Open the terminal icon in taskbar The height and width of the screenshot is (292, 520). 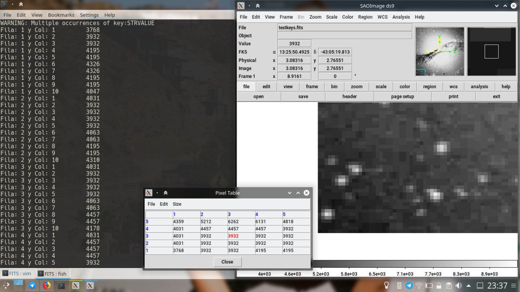(61, 286)
